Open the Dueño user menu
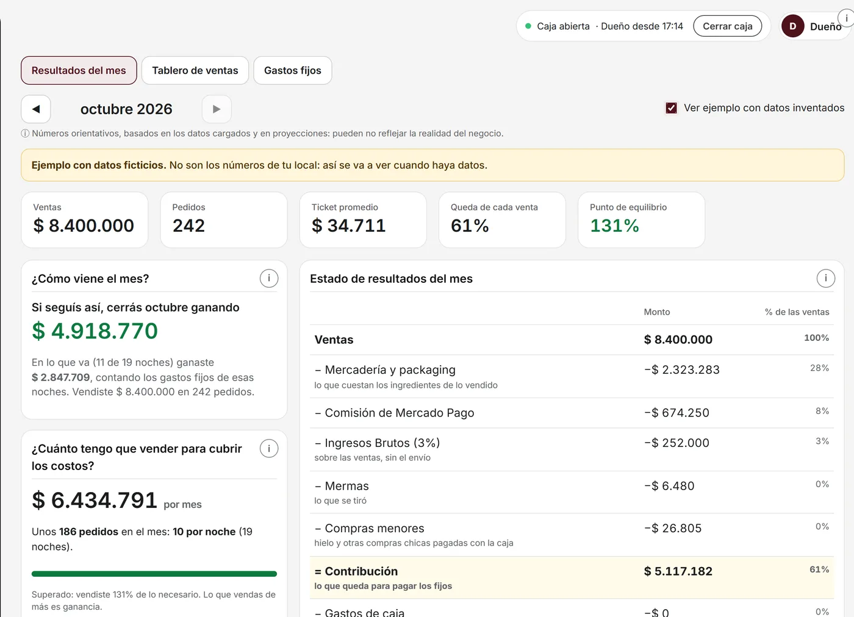 coord(816,26)
